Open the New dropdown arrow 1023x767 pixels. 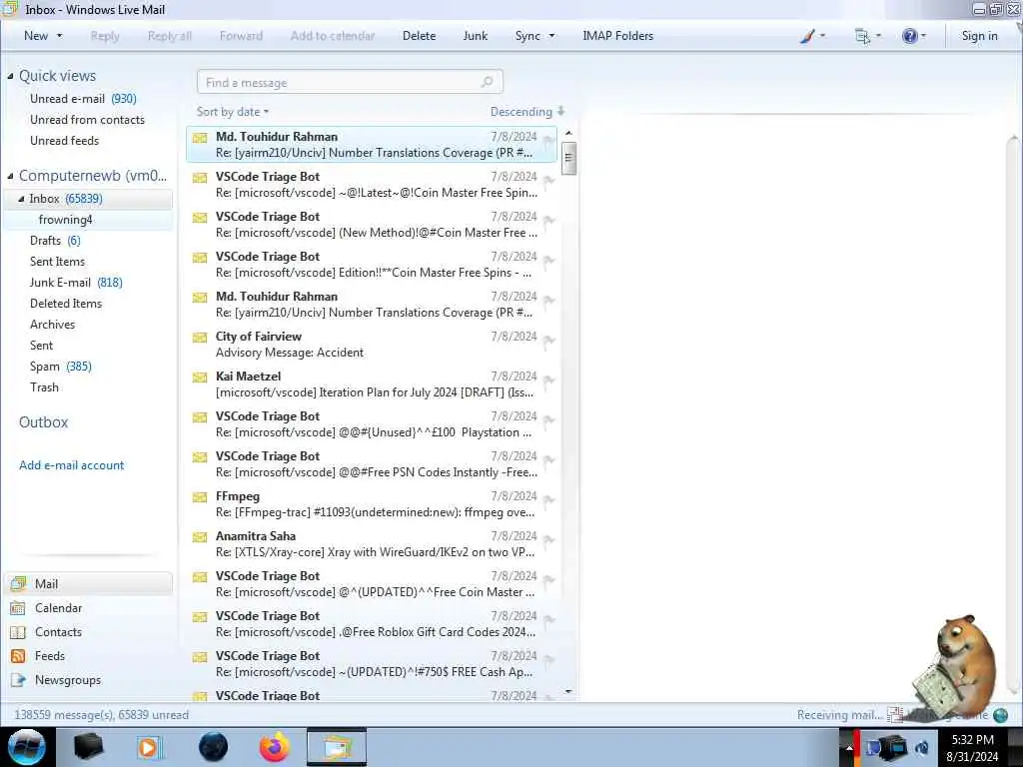click(x=59, y=36)
